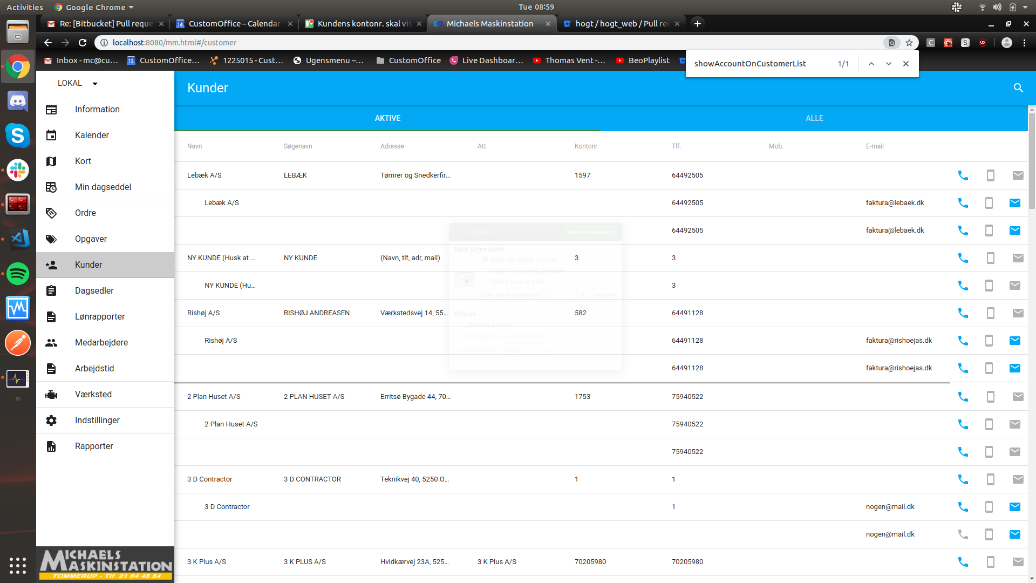Open Kalender from the sidebar
The height and width of the screenshot is (583, 1036).
(x=92, y=135)
